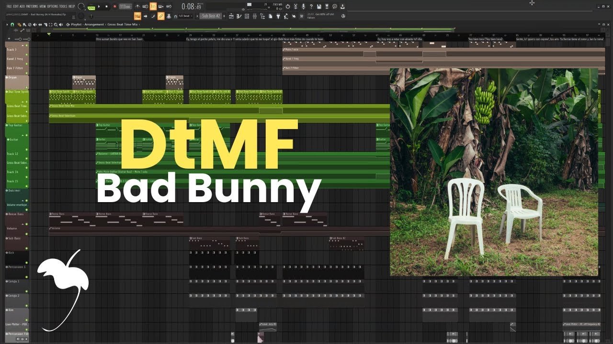Click the undo history circular arrow icon
Screen dimensions: 613x344
[x=288, y=6]
